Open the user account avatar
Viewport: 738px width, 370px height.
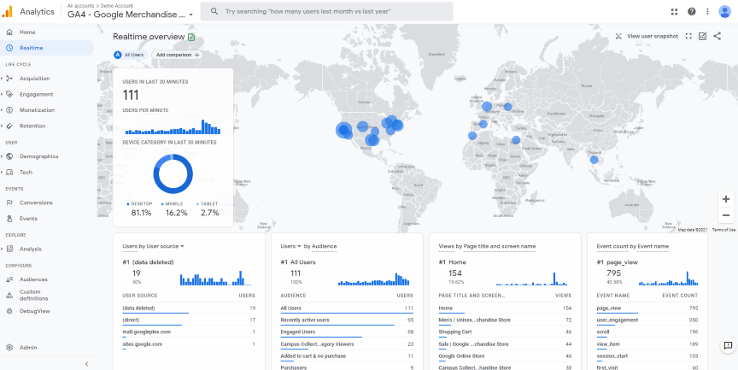(x=724, y=12)
